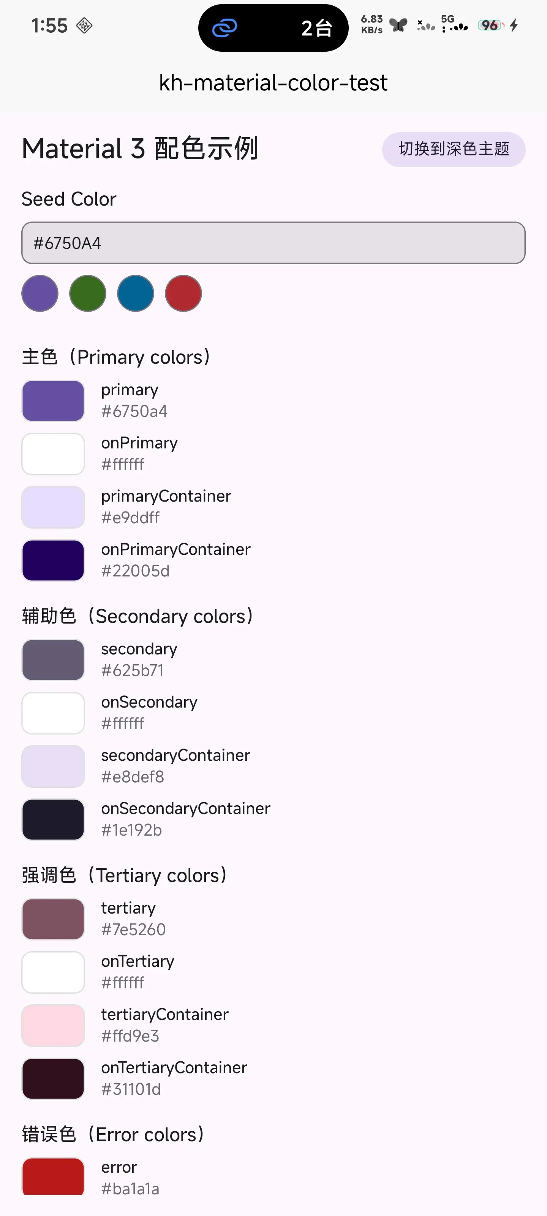The height and width of the screenshot is (1216, 547).
Task: Tap the tertiary color swatch
Action: 53,919
